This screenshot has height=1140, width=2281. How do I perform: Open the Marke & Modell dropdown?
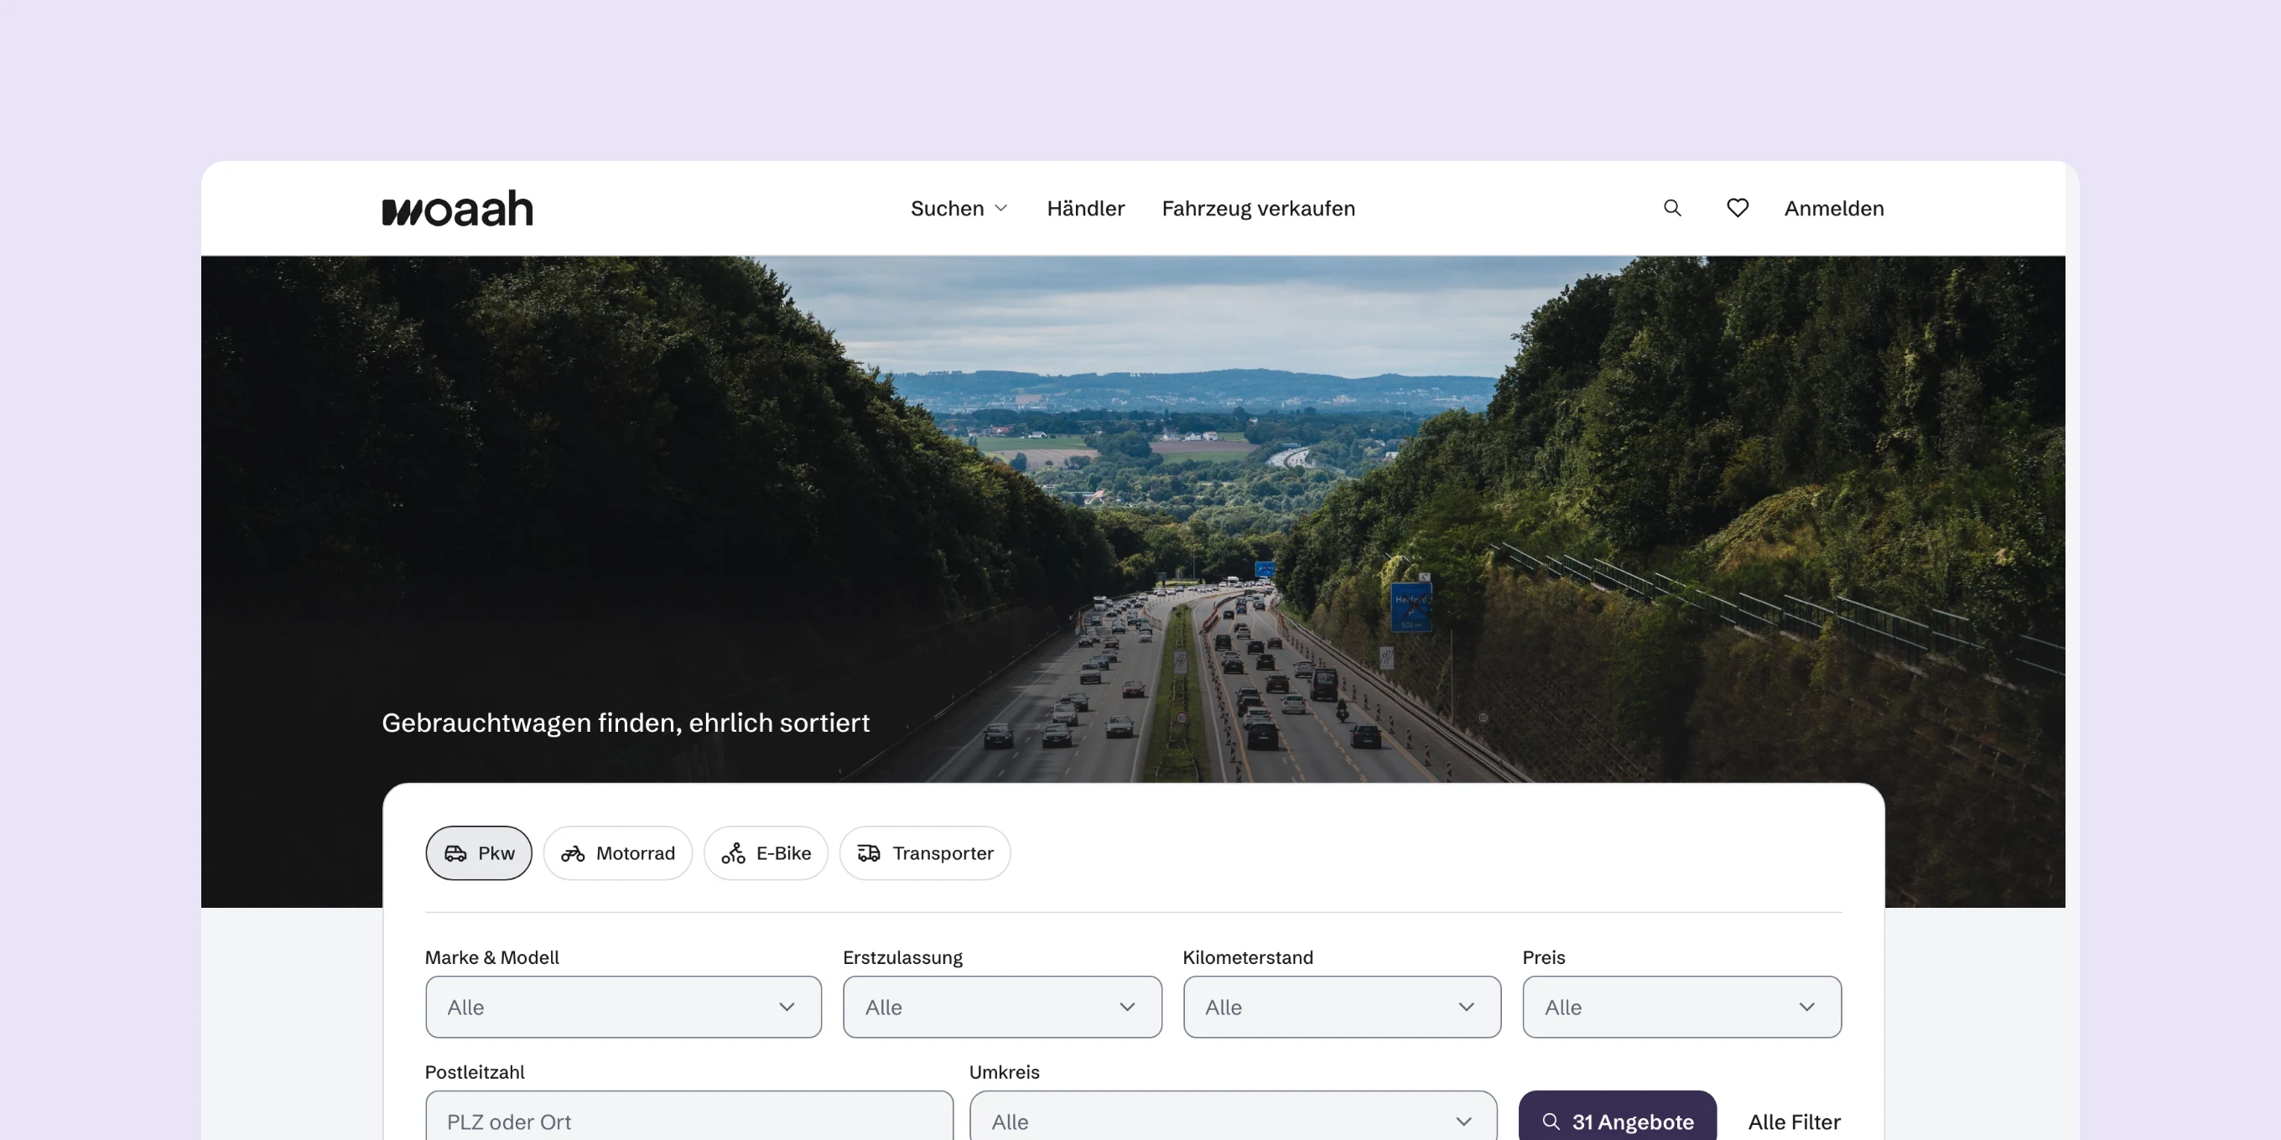coord(623,1007)
